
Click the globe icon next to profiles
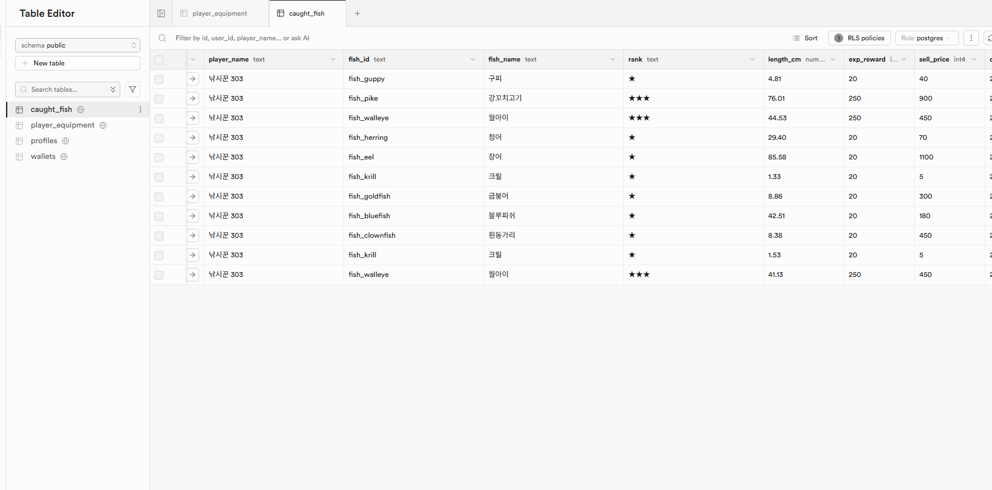click(x=65, y=141)
